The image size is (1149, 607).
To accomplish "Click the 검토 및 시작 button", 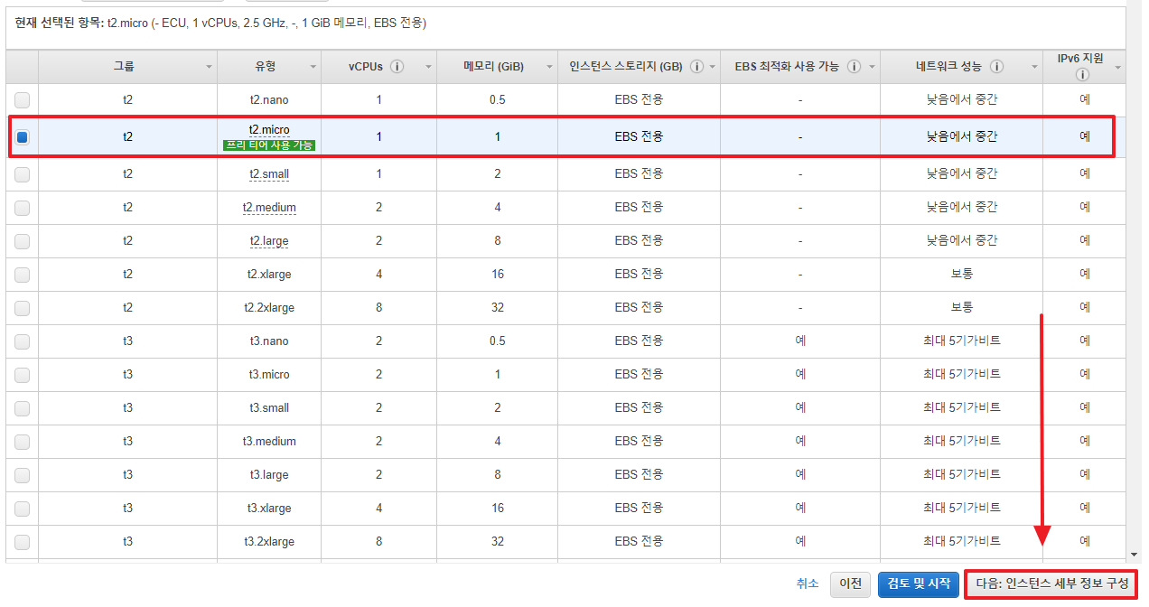I will [x=919, y=584].
